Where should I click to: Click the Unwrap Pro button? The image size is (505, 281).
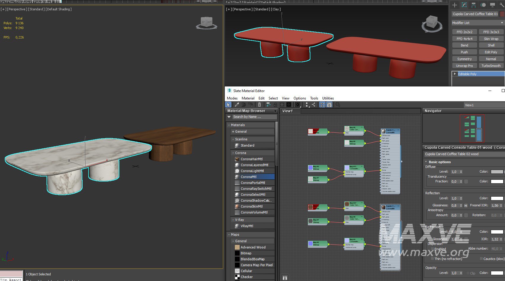(x=464, y=66)
